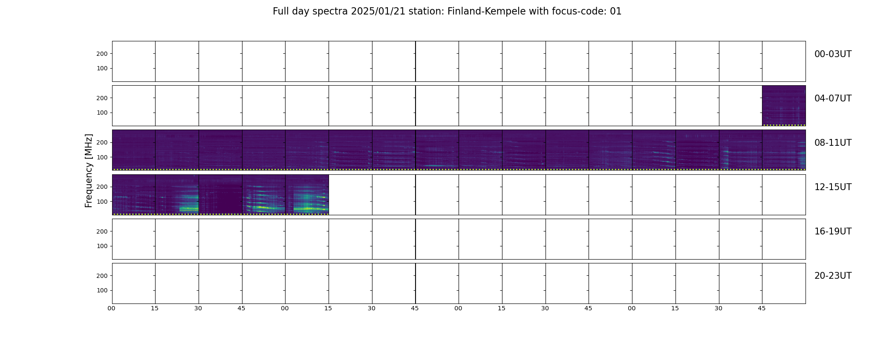Viewport: 895px width, 341px height.
Task: Click the 100 tick label in the 00-03UT row
Action: coord(102,68)
